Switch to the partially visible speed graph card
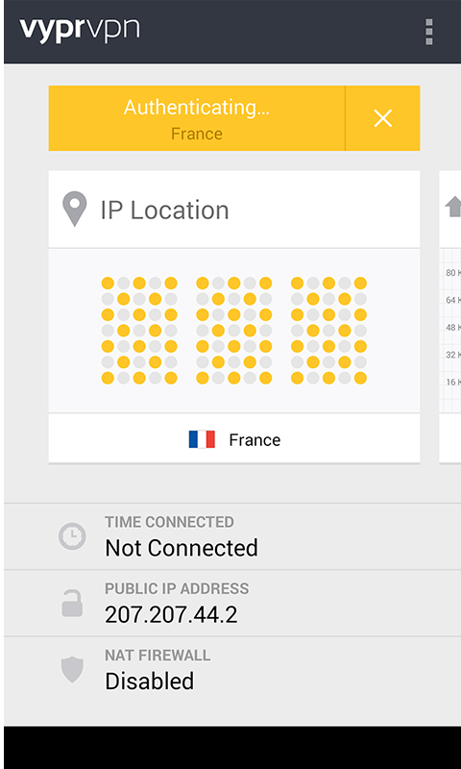The image size is (461, 769). point(450,317)
